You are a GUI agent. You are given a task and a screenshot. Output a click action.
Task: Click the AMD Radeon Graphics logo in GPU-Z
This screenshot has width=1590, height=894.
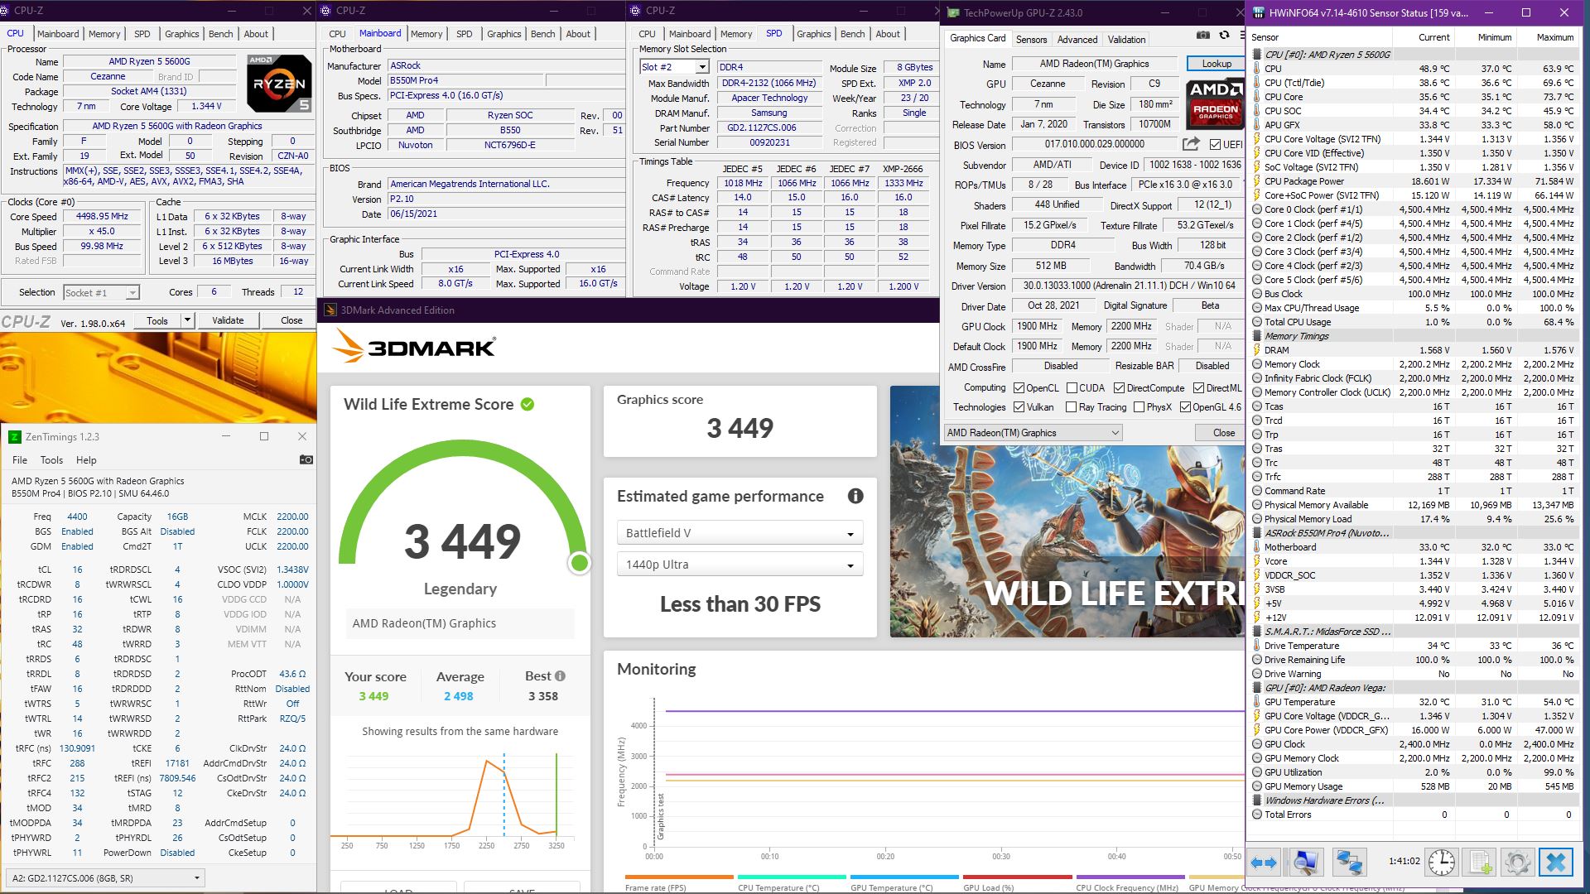[x=1215, y=102]
